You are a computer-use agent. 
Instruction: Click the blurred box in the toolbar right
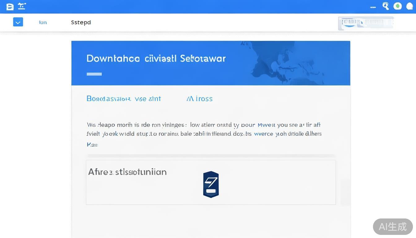tap(366, 23)
